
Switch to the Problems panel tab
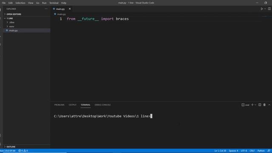(x=59, y=105)
